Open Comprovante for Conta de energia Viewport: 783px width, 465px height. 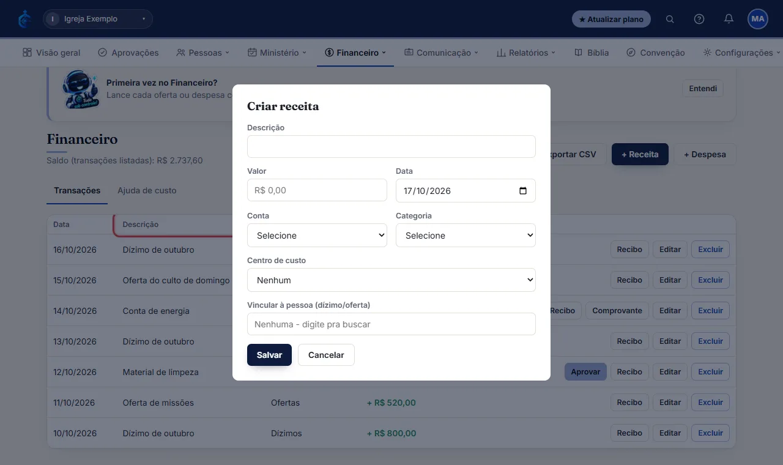tap(617, 311)
